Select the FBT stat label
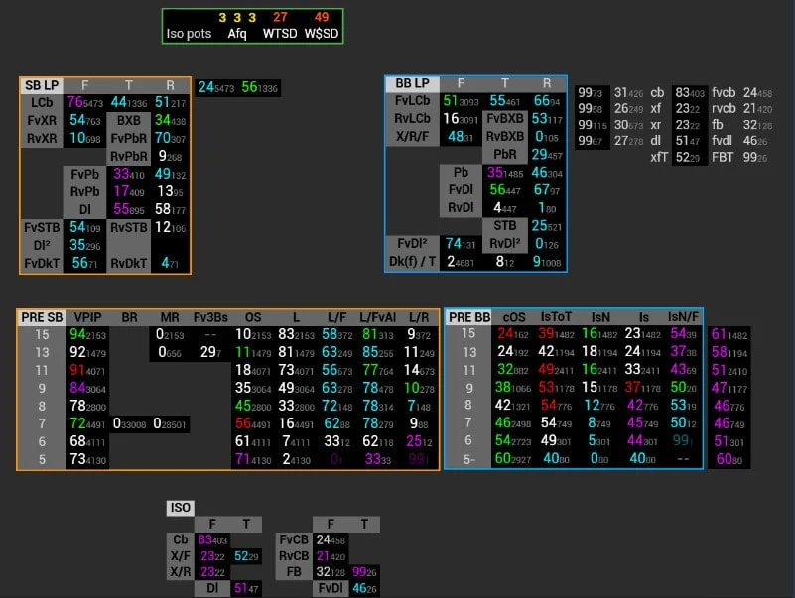The width and height of the screenshot is (795, 598). [724, 157]
